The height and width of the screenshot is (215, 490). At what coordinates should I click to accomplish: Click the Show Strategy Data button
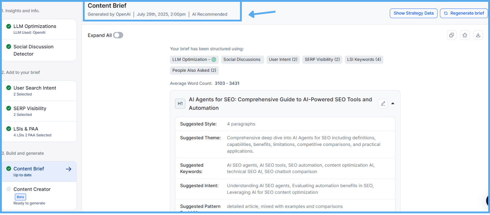pyautogui.click(x=413, y=13)
